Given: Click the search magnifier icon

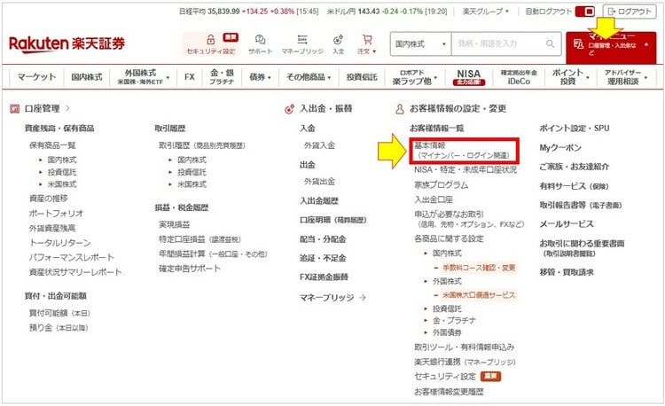Looking at the screenshot, I should (x=550, y=43).
